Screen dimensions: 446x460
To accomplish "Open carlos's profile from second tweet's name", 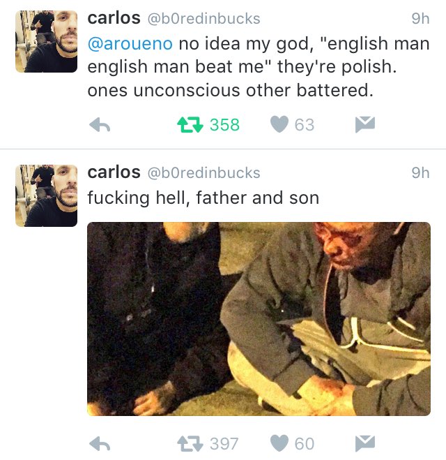I will [114, 172].
